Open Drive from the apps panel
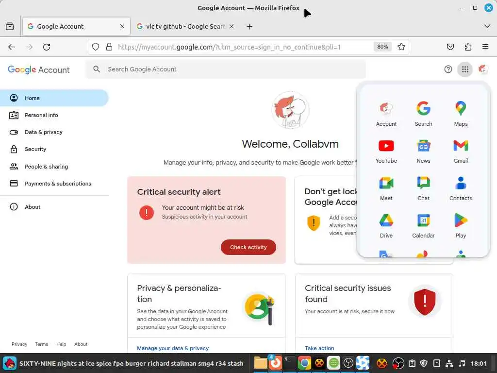 (386, 226)
